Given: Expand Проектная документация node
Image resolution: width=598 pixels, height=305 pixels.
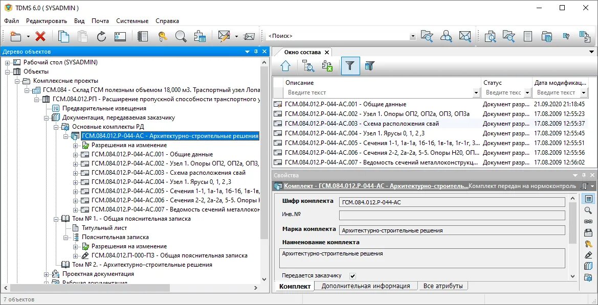Looking at the screenshot, I should 46,274.
